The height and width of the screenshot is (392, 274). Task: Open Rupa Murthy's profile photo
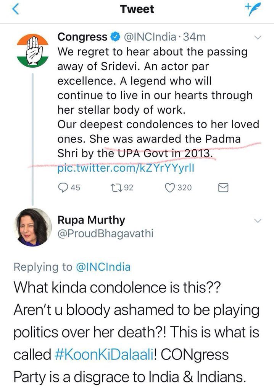(x=33, y=227)
